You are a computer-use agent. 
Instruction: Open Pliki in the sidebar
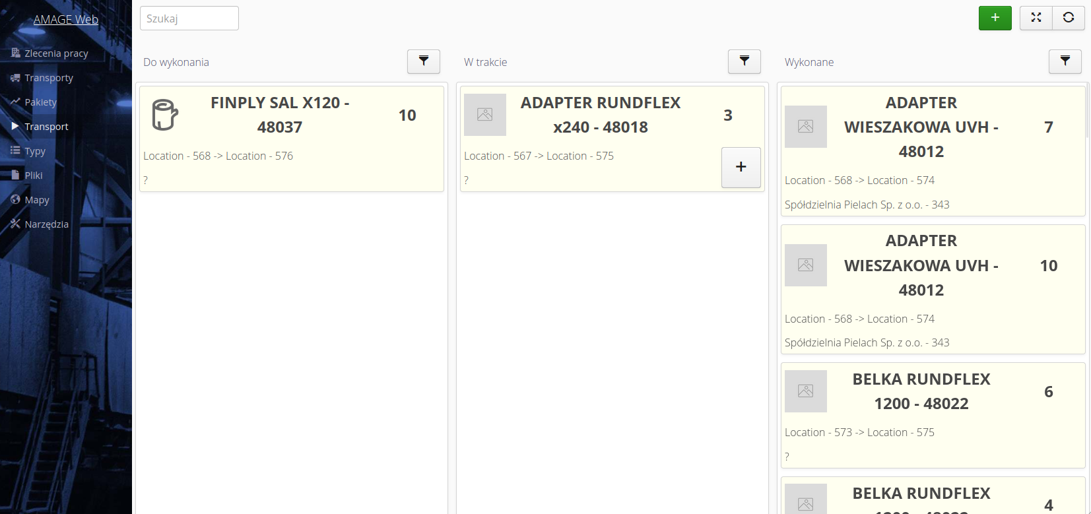point(33,176)
